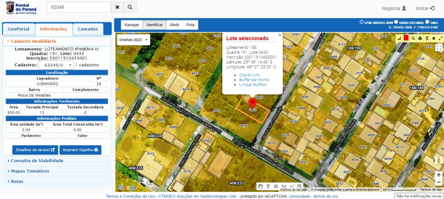Click the Não há notificações novas notice

click(x=419, y=196)
